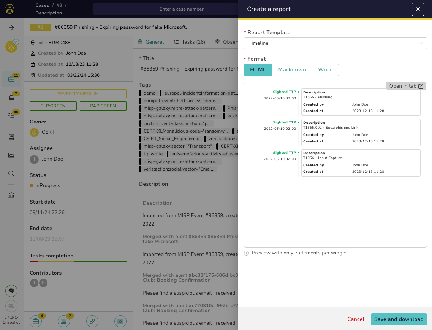Expand the sidebar with the arrow icon
Viewport: 432px width, 330px height.
tap(11, 28)
